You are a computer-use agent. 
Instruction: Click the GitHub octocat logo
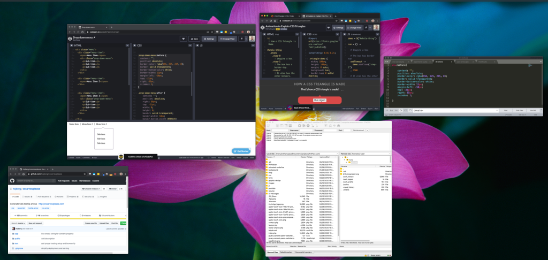tap(12, 180)
